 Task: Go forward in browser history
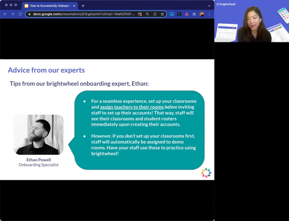click(13, 14)
